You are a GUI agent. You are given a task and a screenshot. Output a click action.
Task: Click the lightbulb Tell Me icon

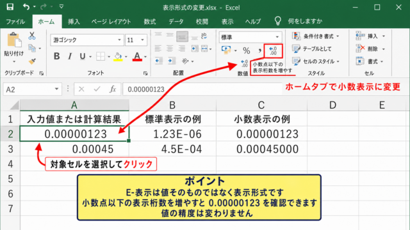click(277, 21)
